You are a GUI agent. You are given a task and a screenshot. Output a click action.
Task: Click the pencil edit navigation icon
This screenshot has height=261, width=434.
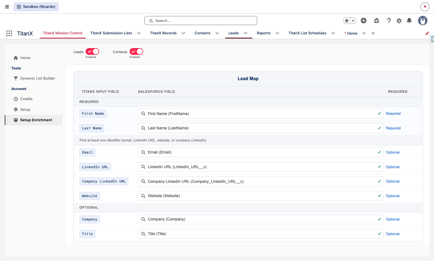(x=427, y=33)
